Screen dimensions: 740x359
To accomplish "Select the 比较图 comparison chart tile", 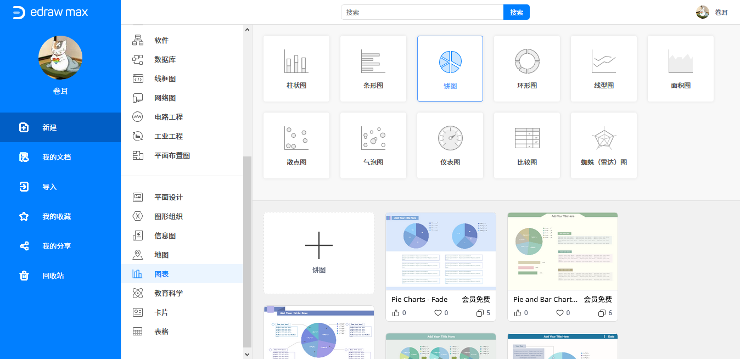I will [527, 145].
